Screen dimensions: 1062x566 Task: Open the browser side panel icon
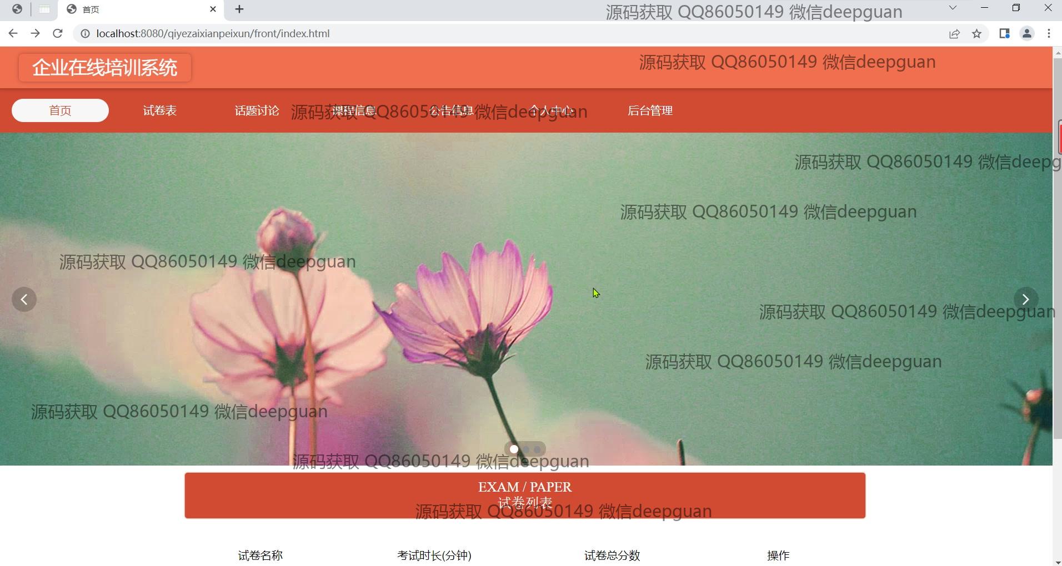[x=1004, y=34]
